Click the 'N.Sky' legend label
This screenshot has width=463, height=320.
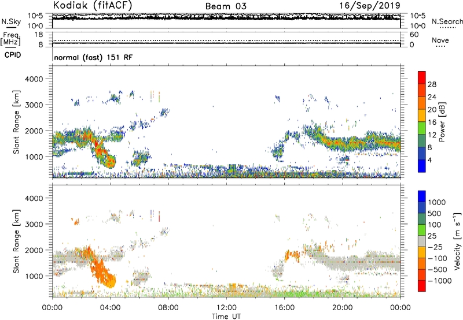[x=11, y=21]
